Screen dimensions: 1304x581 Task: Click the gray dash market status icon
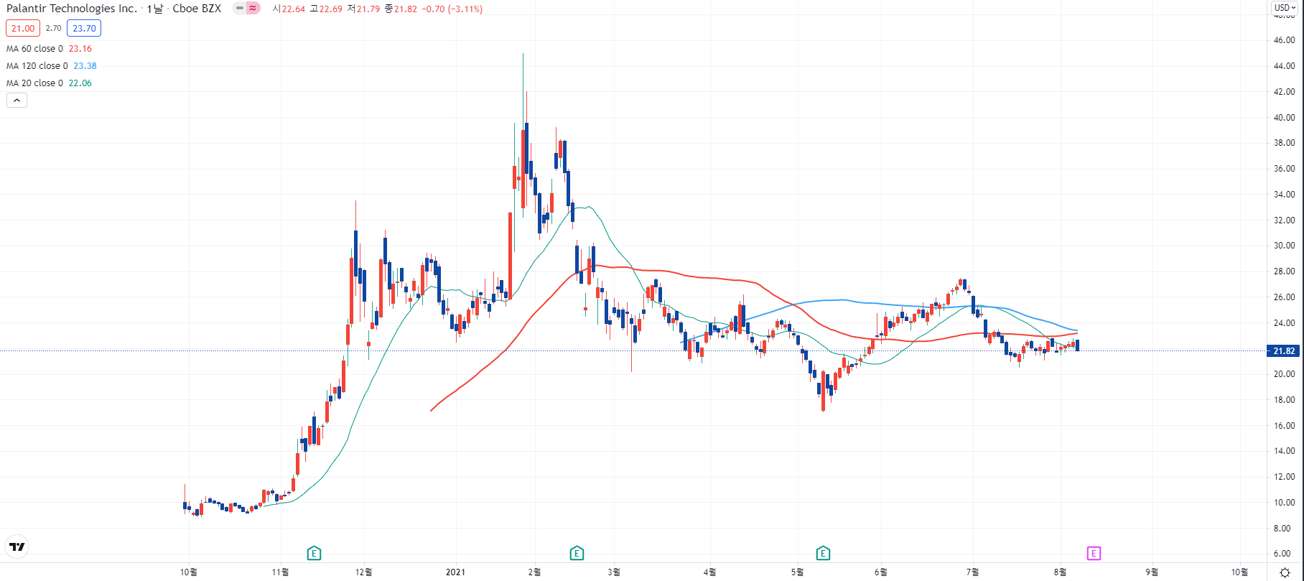[x=240, y=9]
